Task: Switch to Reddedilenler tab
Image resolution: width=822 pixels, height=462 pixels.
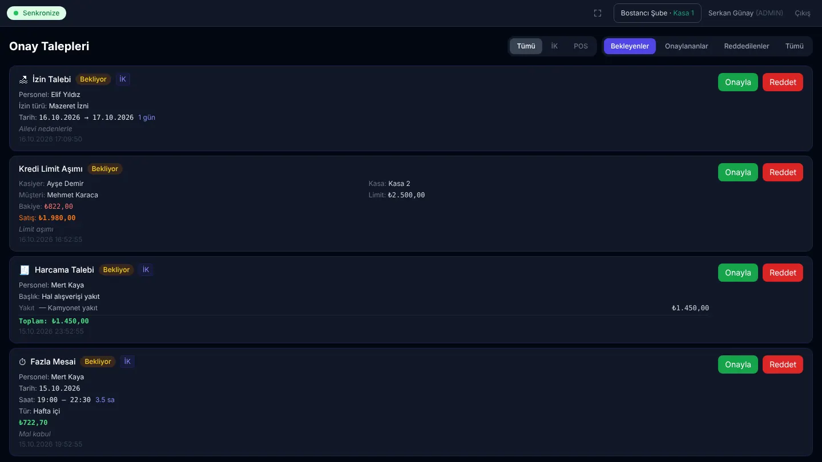Action: pyautogui.click(x=747, y=46)
